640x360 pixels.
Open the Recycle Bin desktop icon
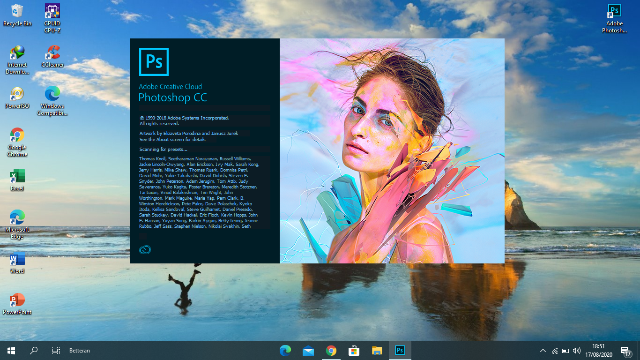tap(17, 15)
